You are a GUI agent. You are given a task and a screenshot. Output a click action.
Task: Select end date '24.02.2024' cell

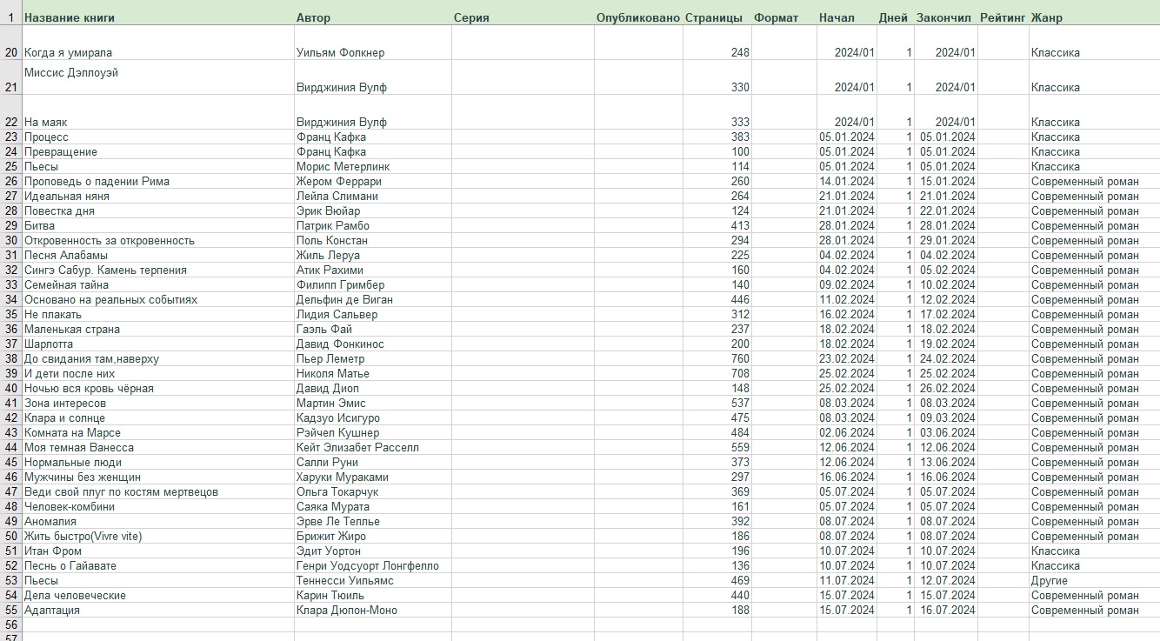[945, 358]
